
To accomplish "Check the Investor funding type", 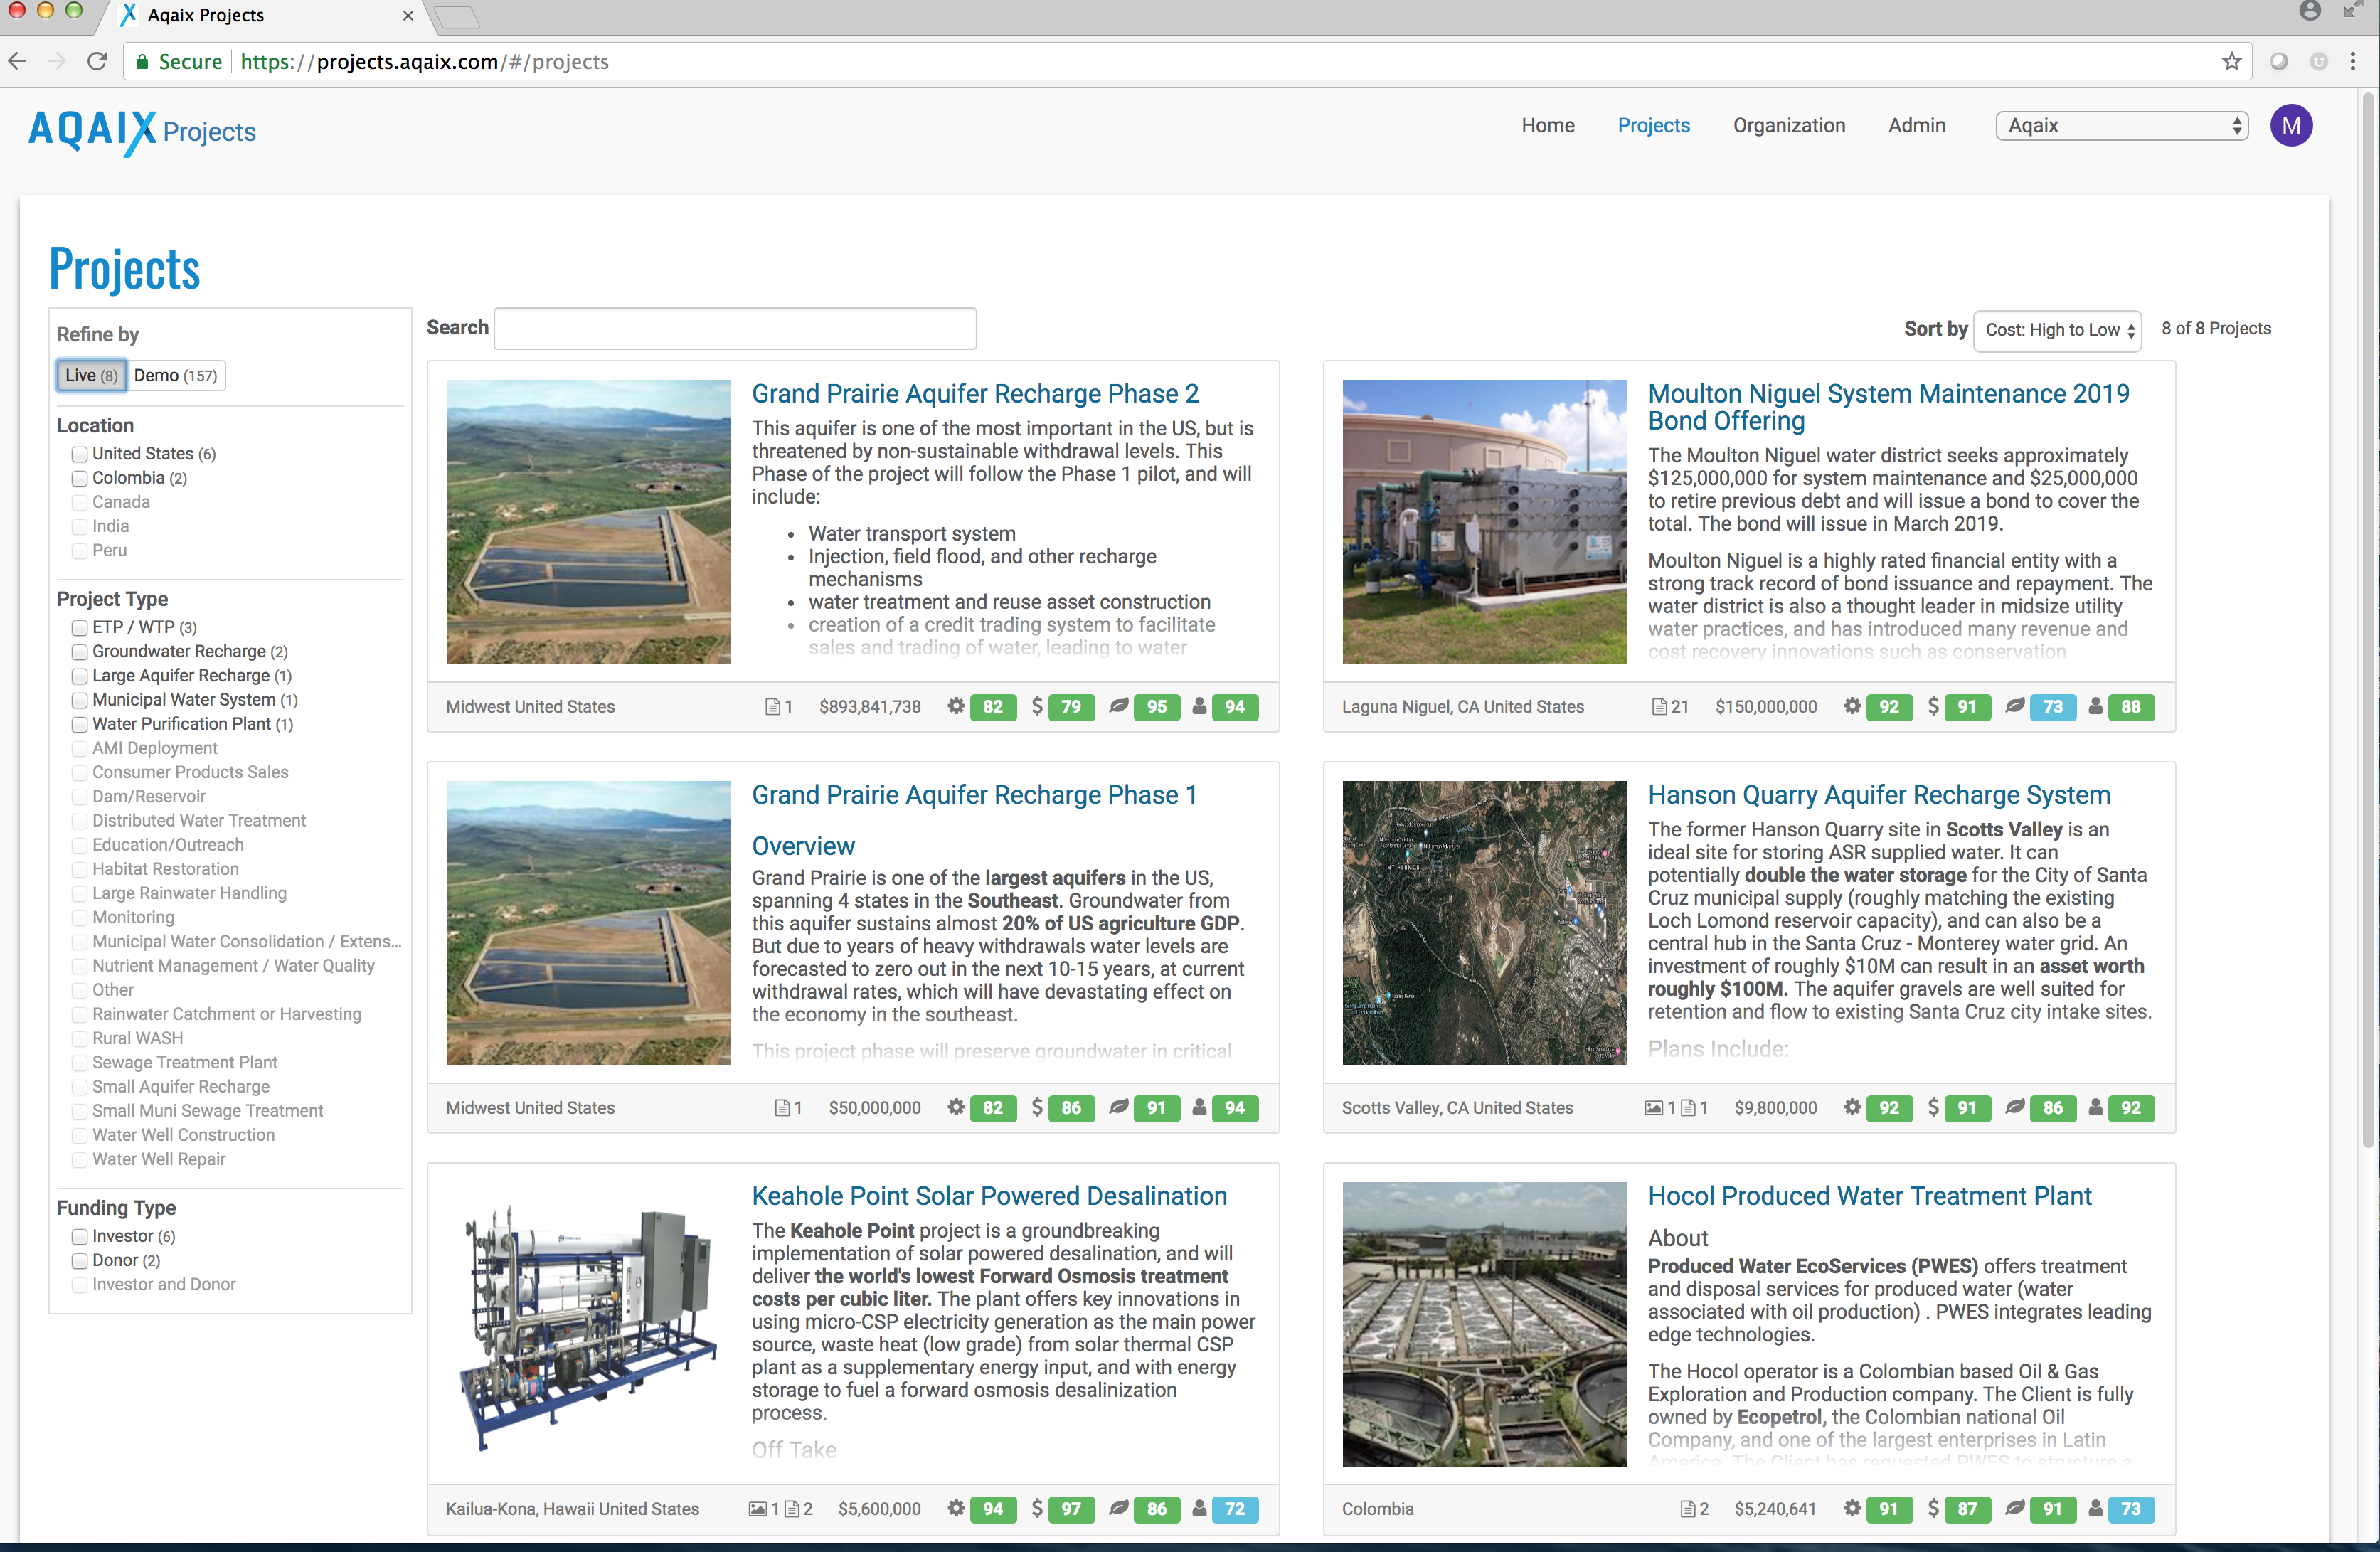I will [x=80, y=1237].
